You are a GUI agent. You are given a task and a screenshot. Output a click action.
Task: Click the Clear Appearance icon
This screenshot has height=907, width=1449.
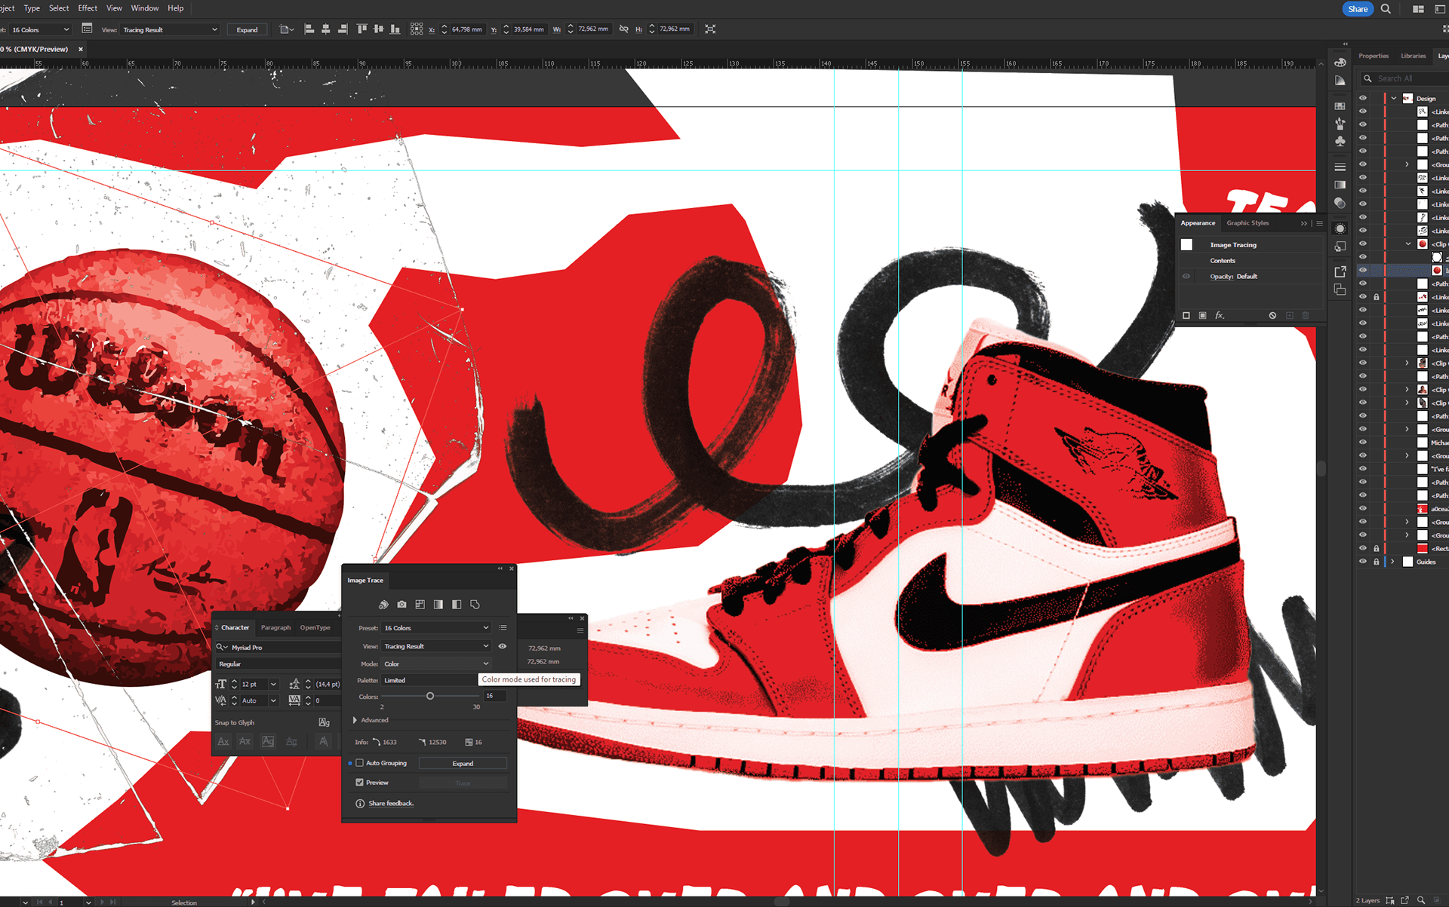(1272, 316)
